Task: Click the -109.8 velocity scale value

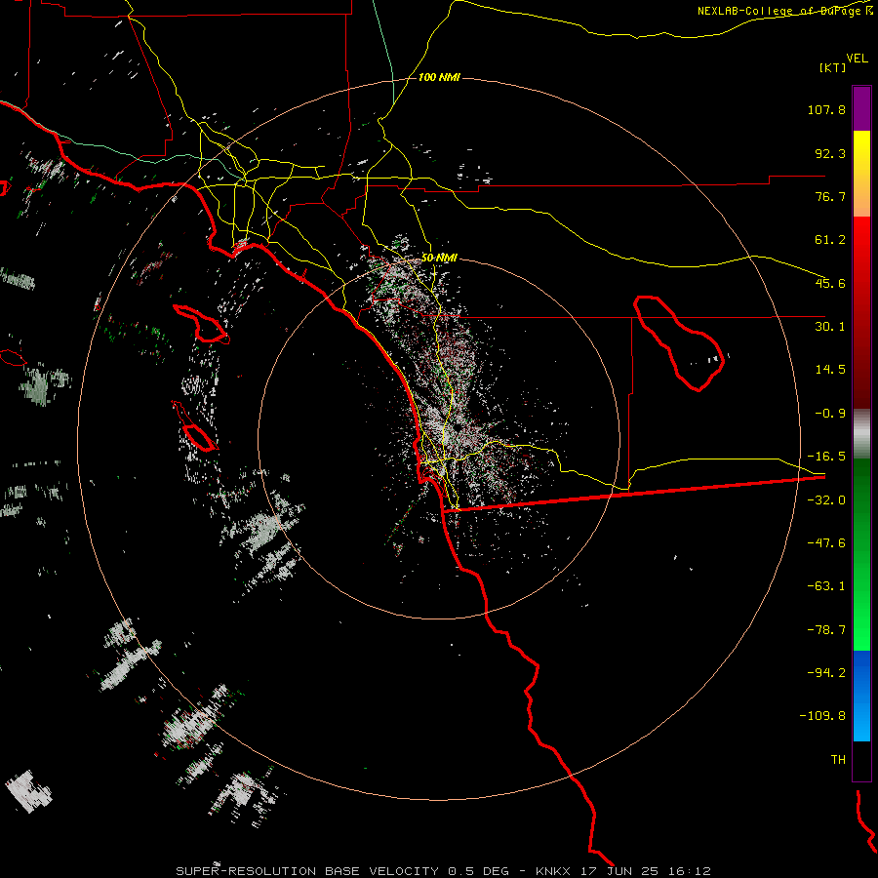Action: tap(823, 716)
